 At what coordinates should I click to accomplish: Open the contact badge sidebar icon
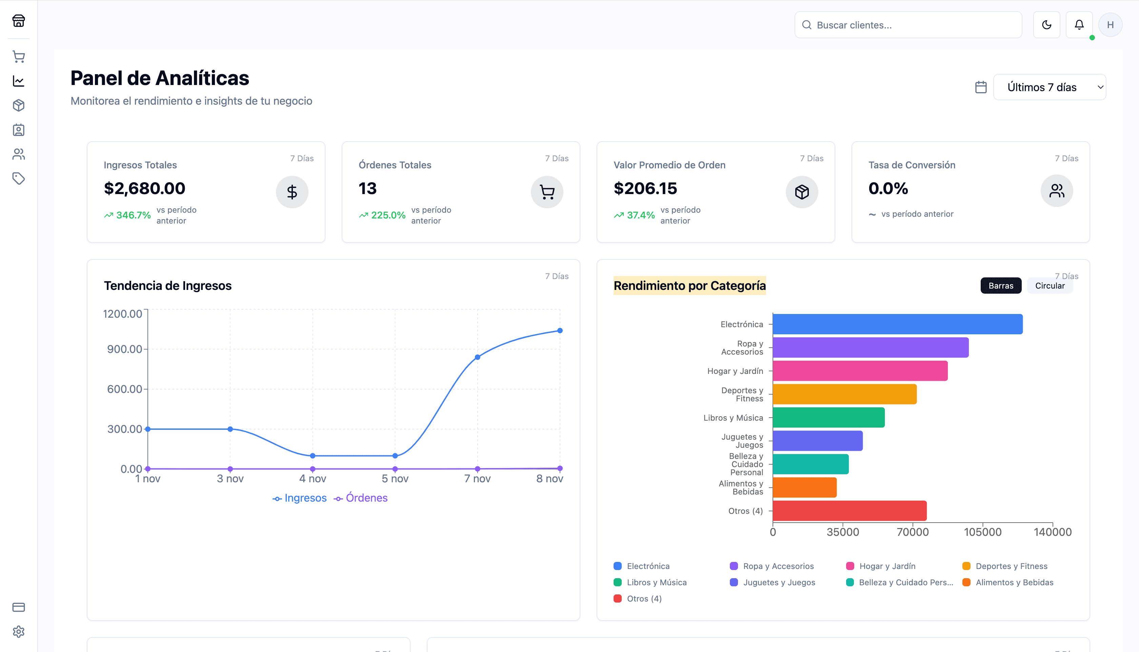click(18, 130)
